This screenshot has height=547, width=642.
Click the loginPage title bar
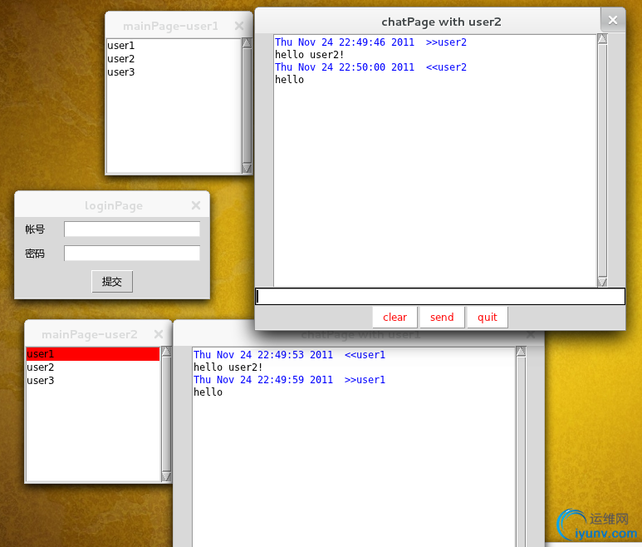coord(114,205)
